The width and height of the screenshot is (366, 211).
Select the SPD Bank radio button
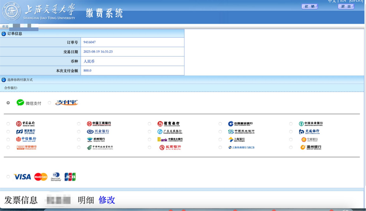pos(8,132)
